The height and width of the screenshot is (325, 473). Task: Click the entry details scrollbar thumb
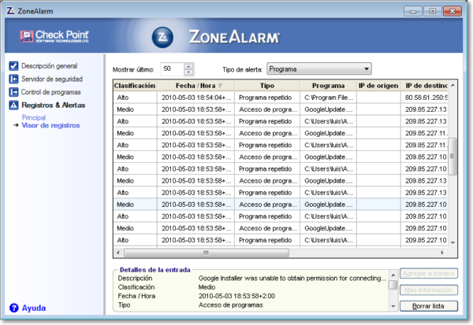[393, 285]
